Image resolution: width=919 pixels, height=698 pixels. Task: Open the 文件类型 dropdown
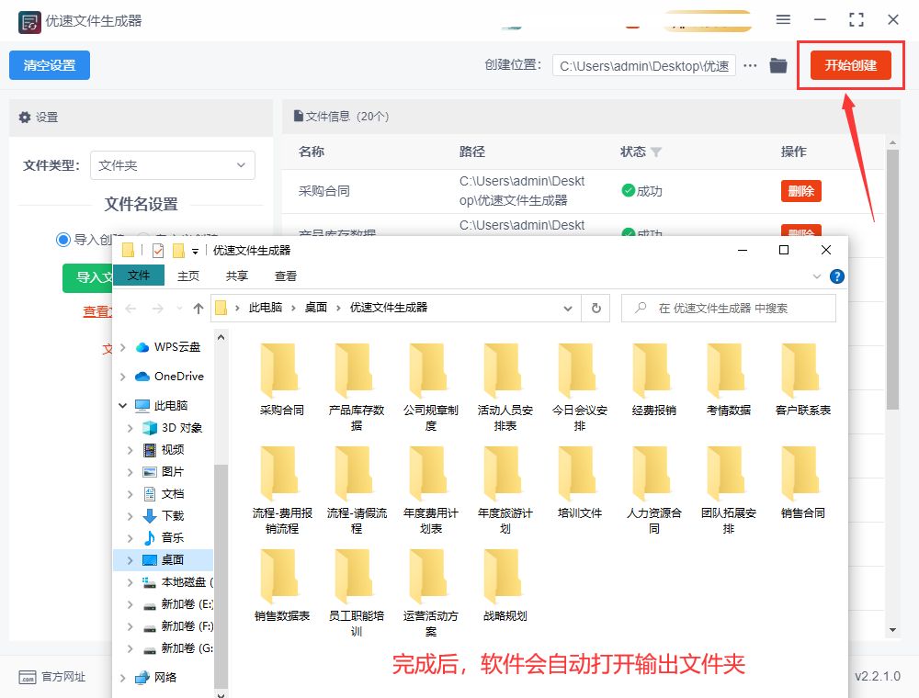coord(173,165)
